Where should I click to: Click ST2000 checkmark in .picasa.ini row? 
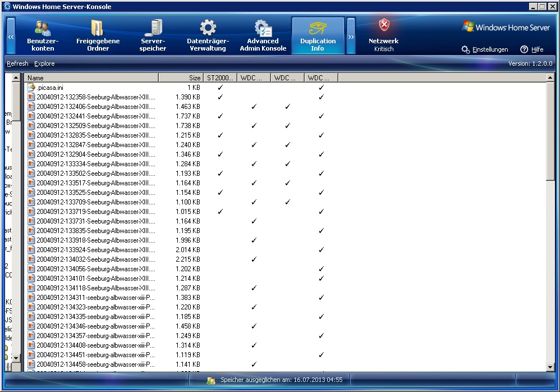pos(221,87)
